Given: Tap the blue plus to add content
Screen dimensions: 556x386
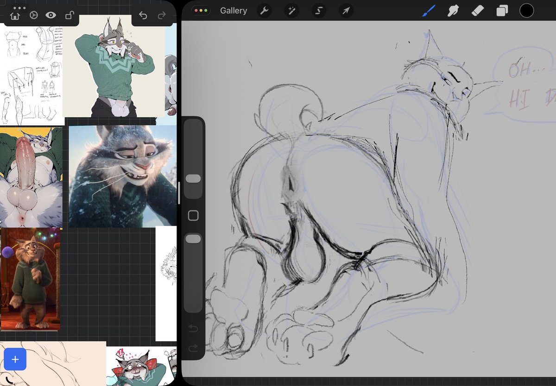Looking at the screenshot, I should (x=15, y=359).
